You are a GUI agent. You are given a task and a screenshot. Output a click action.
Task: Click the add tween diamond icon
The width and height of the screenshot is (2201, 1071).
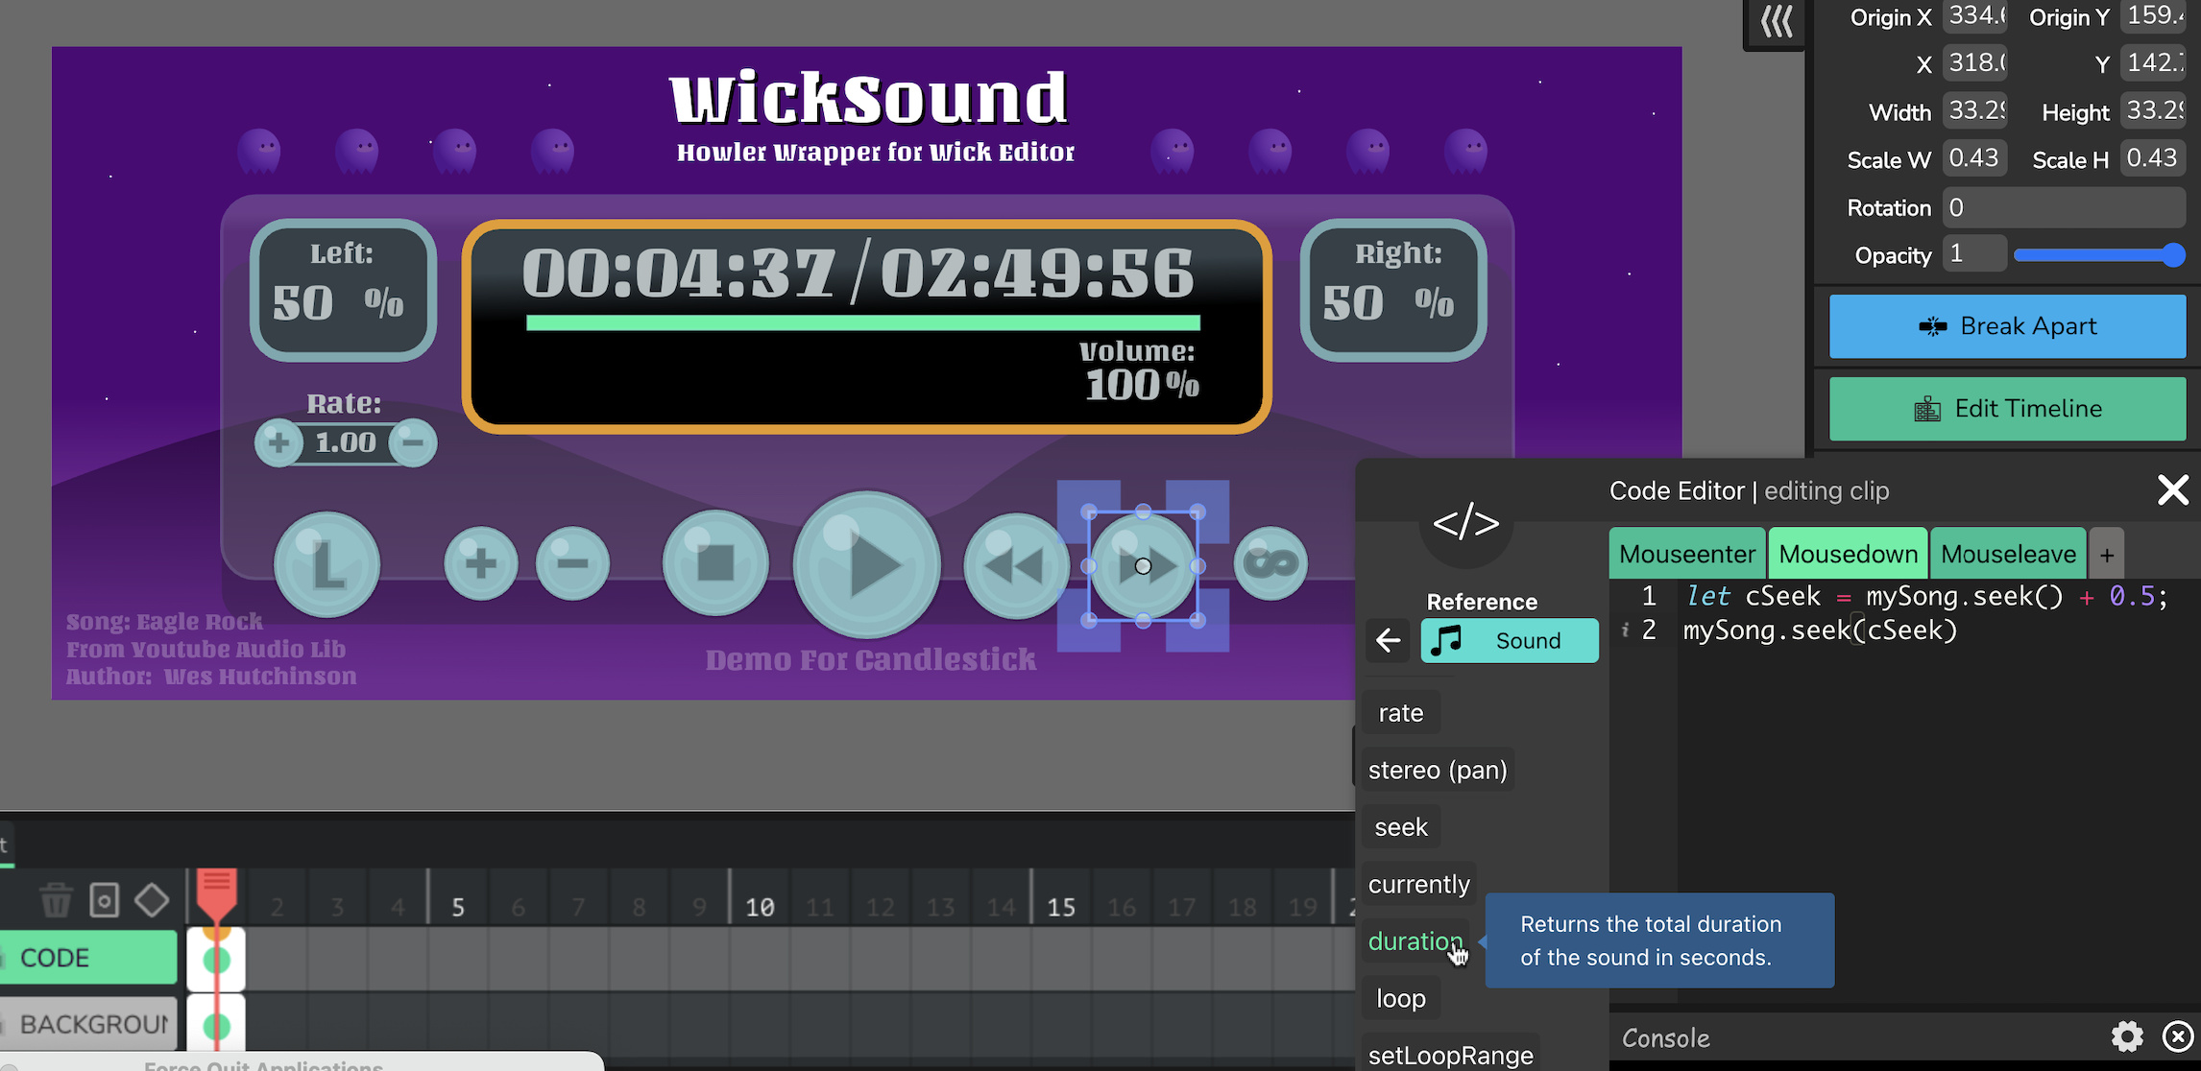pos(152,900)
